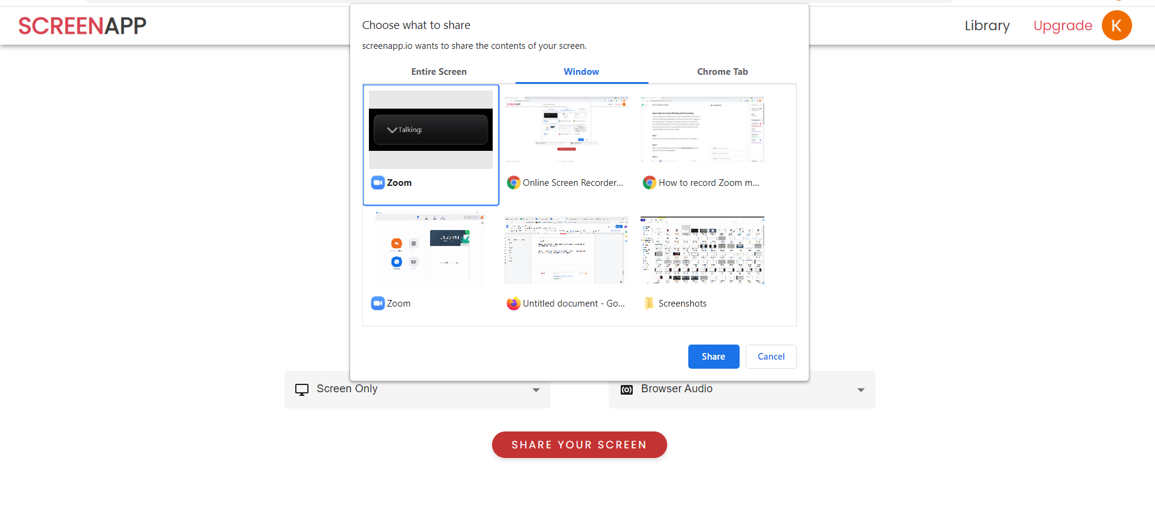The height and width of the screenshot is (525, 1155).
Task: Expand the Screen Only dropdown arrow
Action: click(536, 390)
